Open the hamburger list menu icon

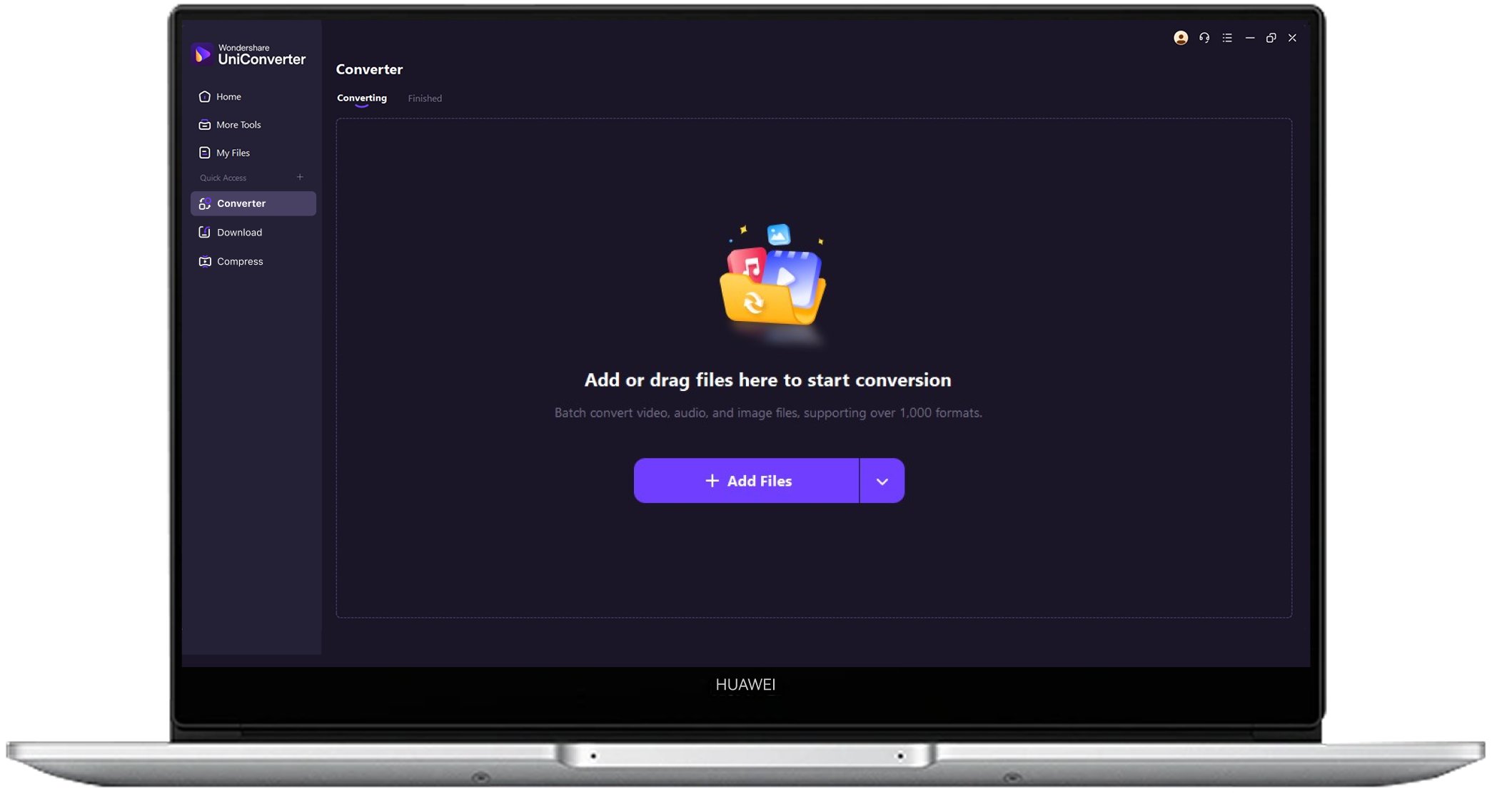[1227, 38]
